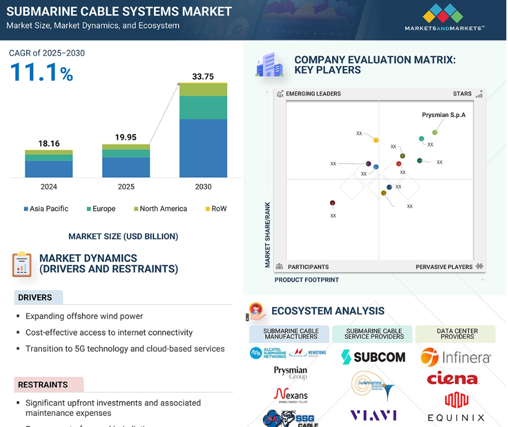Click the Pervasive Players puzzle icon
508x427 pixels.
pyautogui.click(x=480, y=266)
